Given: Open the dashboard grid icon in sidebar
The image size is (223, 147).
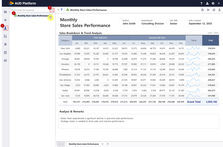Looking at the screenshot, I should click(5, 36).
